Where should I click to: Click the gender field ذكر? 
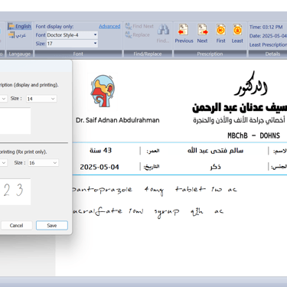pos(216,167)
